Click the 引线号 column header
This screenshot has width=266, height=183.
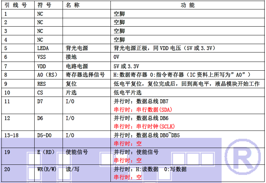(x=15, y=5)
